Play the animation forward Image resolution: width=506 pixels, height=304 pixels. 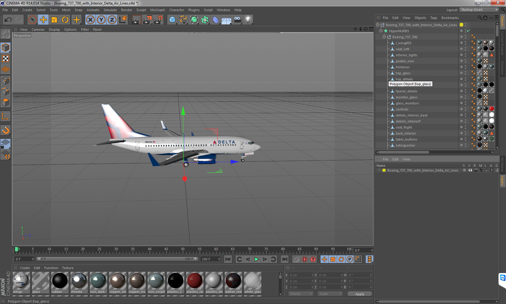coord(256,259)
